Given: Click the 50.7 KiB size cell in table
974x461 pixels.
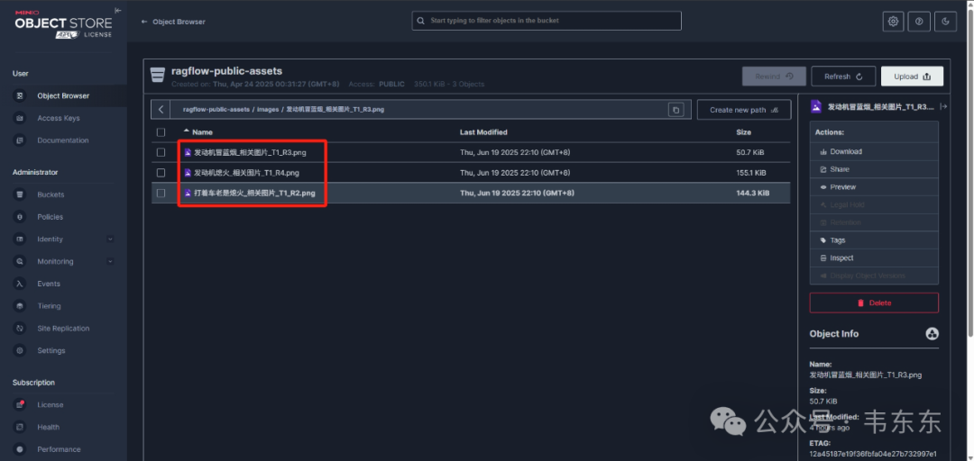Looking at the screenshot, I should point(749,152).
